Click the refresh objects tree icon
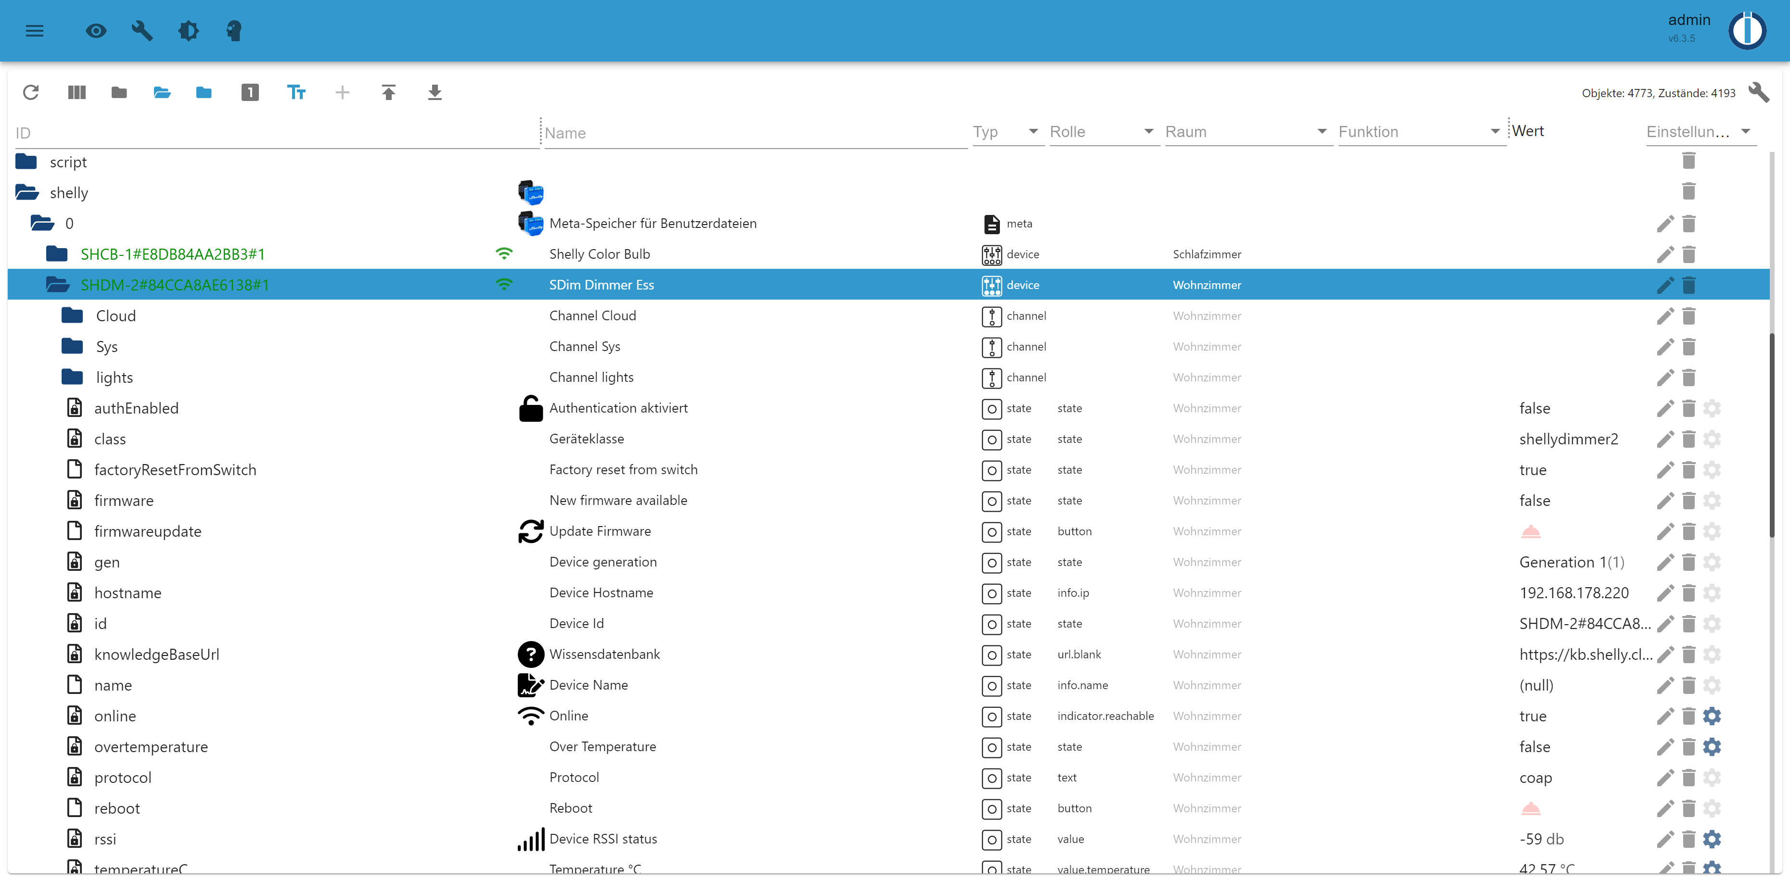1790x881 pixels. point(31,92)
